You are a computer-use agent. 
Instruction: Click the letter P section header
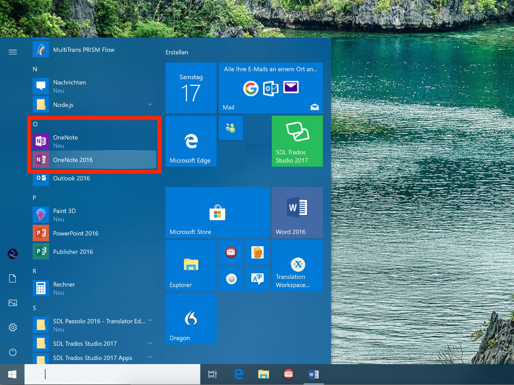(x=34, y=198)
